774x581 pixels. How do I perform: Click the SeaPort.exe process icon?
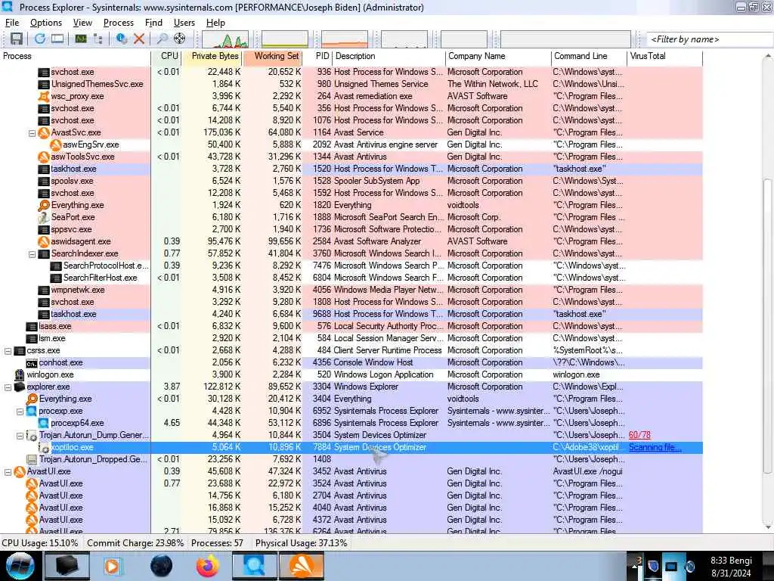(x=44, y=217)
